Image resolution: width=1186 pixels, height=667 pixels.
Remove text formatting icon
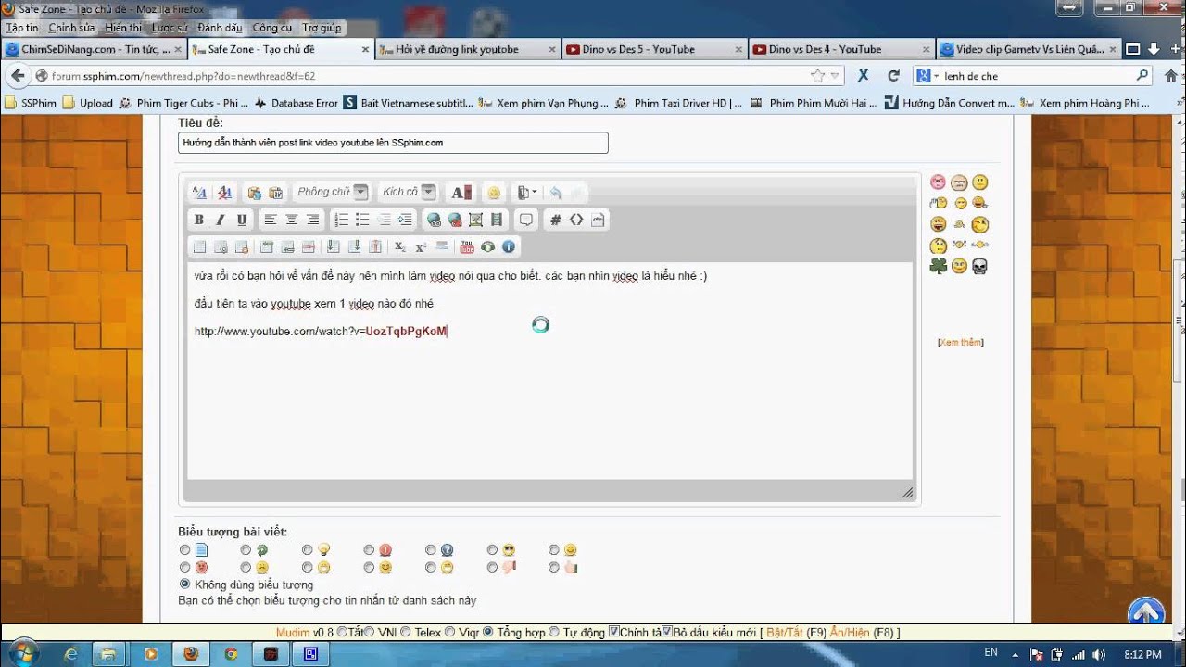click(x=223, y=193)
